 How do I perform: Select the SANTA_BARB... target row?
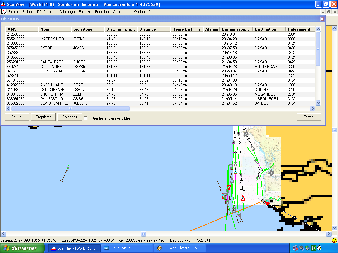[160, 62]
